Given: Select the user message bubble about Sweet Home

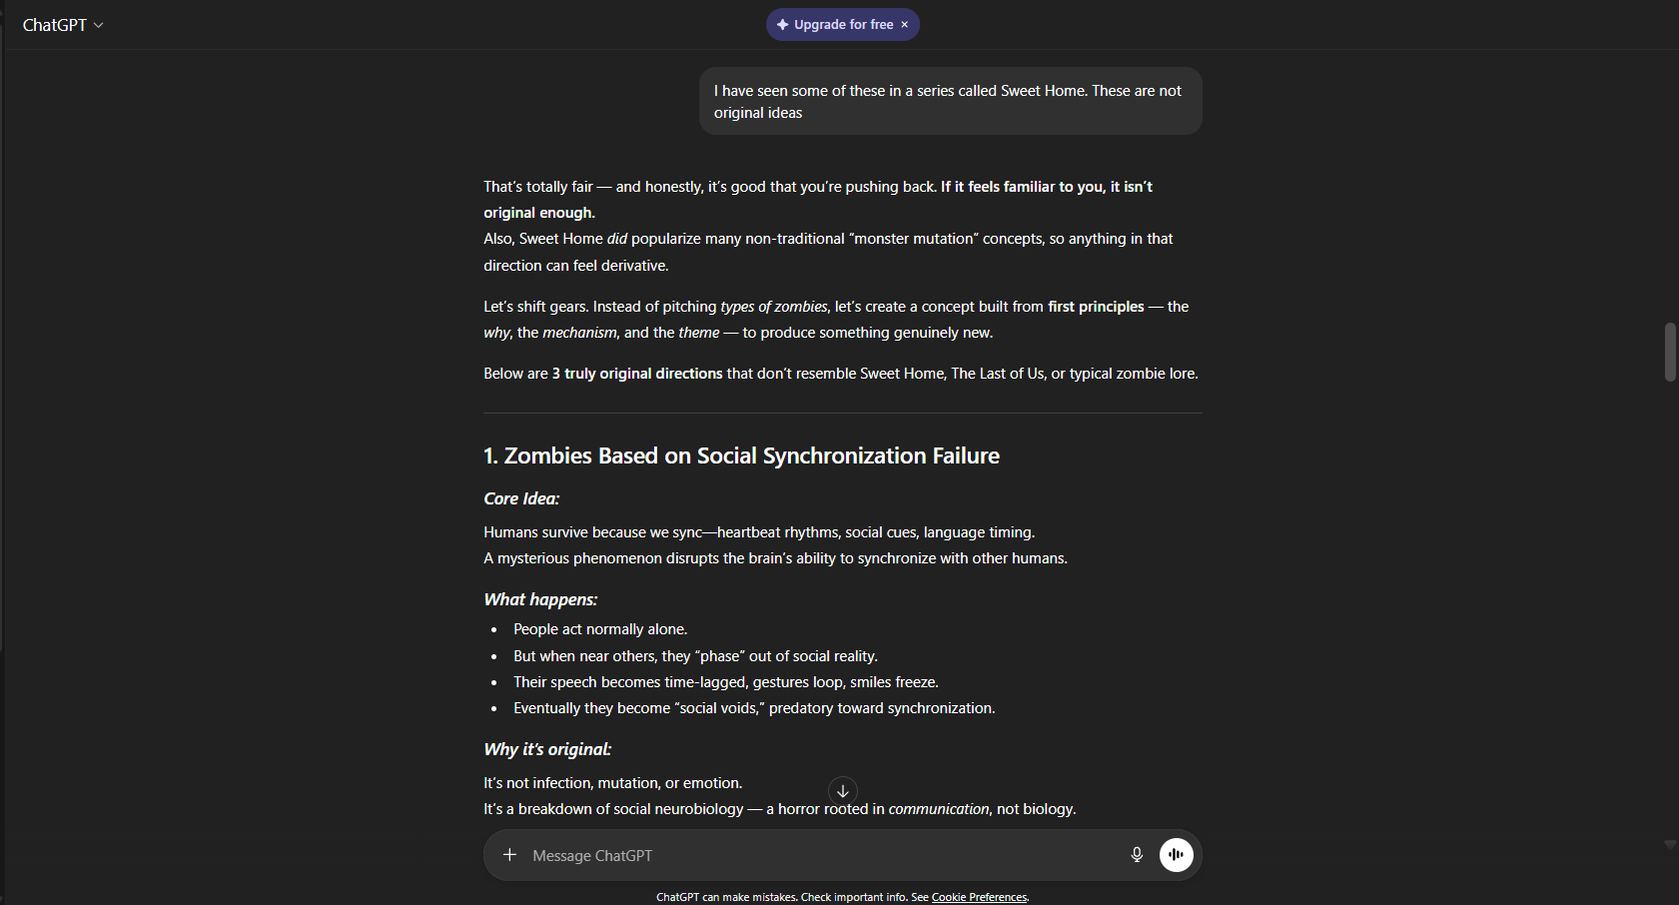Looking at the screenshot, I should click(x=949, y=101).
